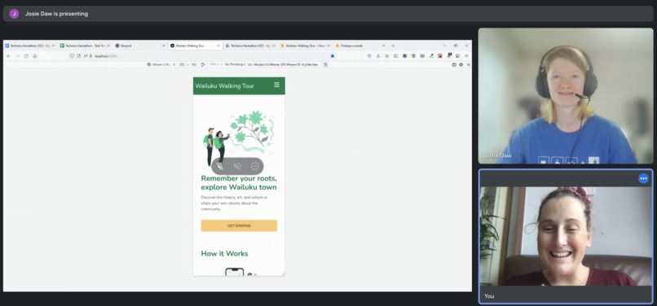Click 'Remember your roots' heading text

pos(238,178)
